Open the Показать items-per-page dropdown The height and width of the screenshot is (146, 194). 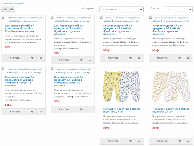coord(179,10)
